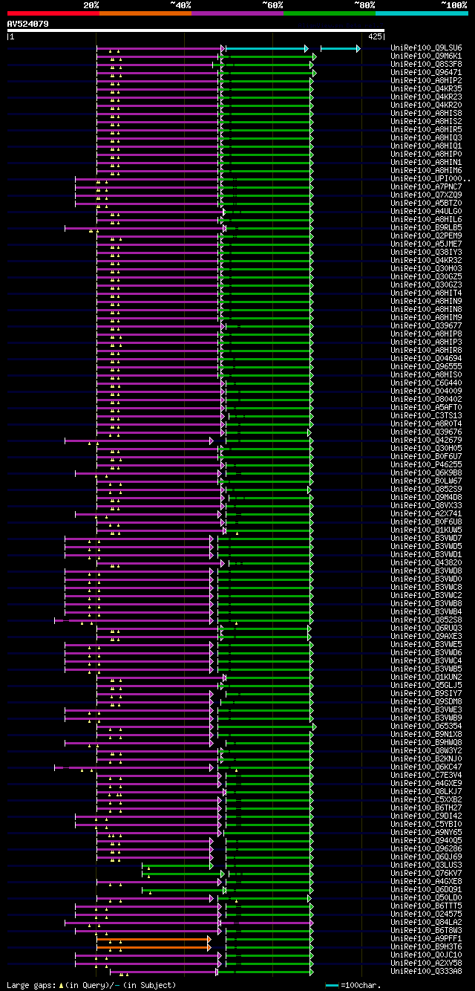Open hit UniRef100_A7PNC7
The width and height of the screenshot is (475, 991).
coord(426,187)
